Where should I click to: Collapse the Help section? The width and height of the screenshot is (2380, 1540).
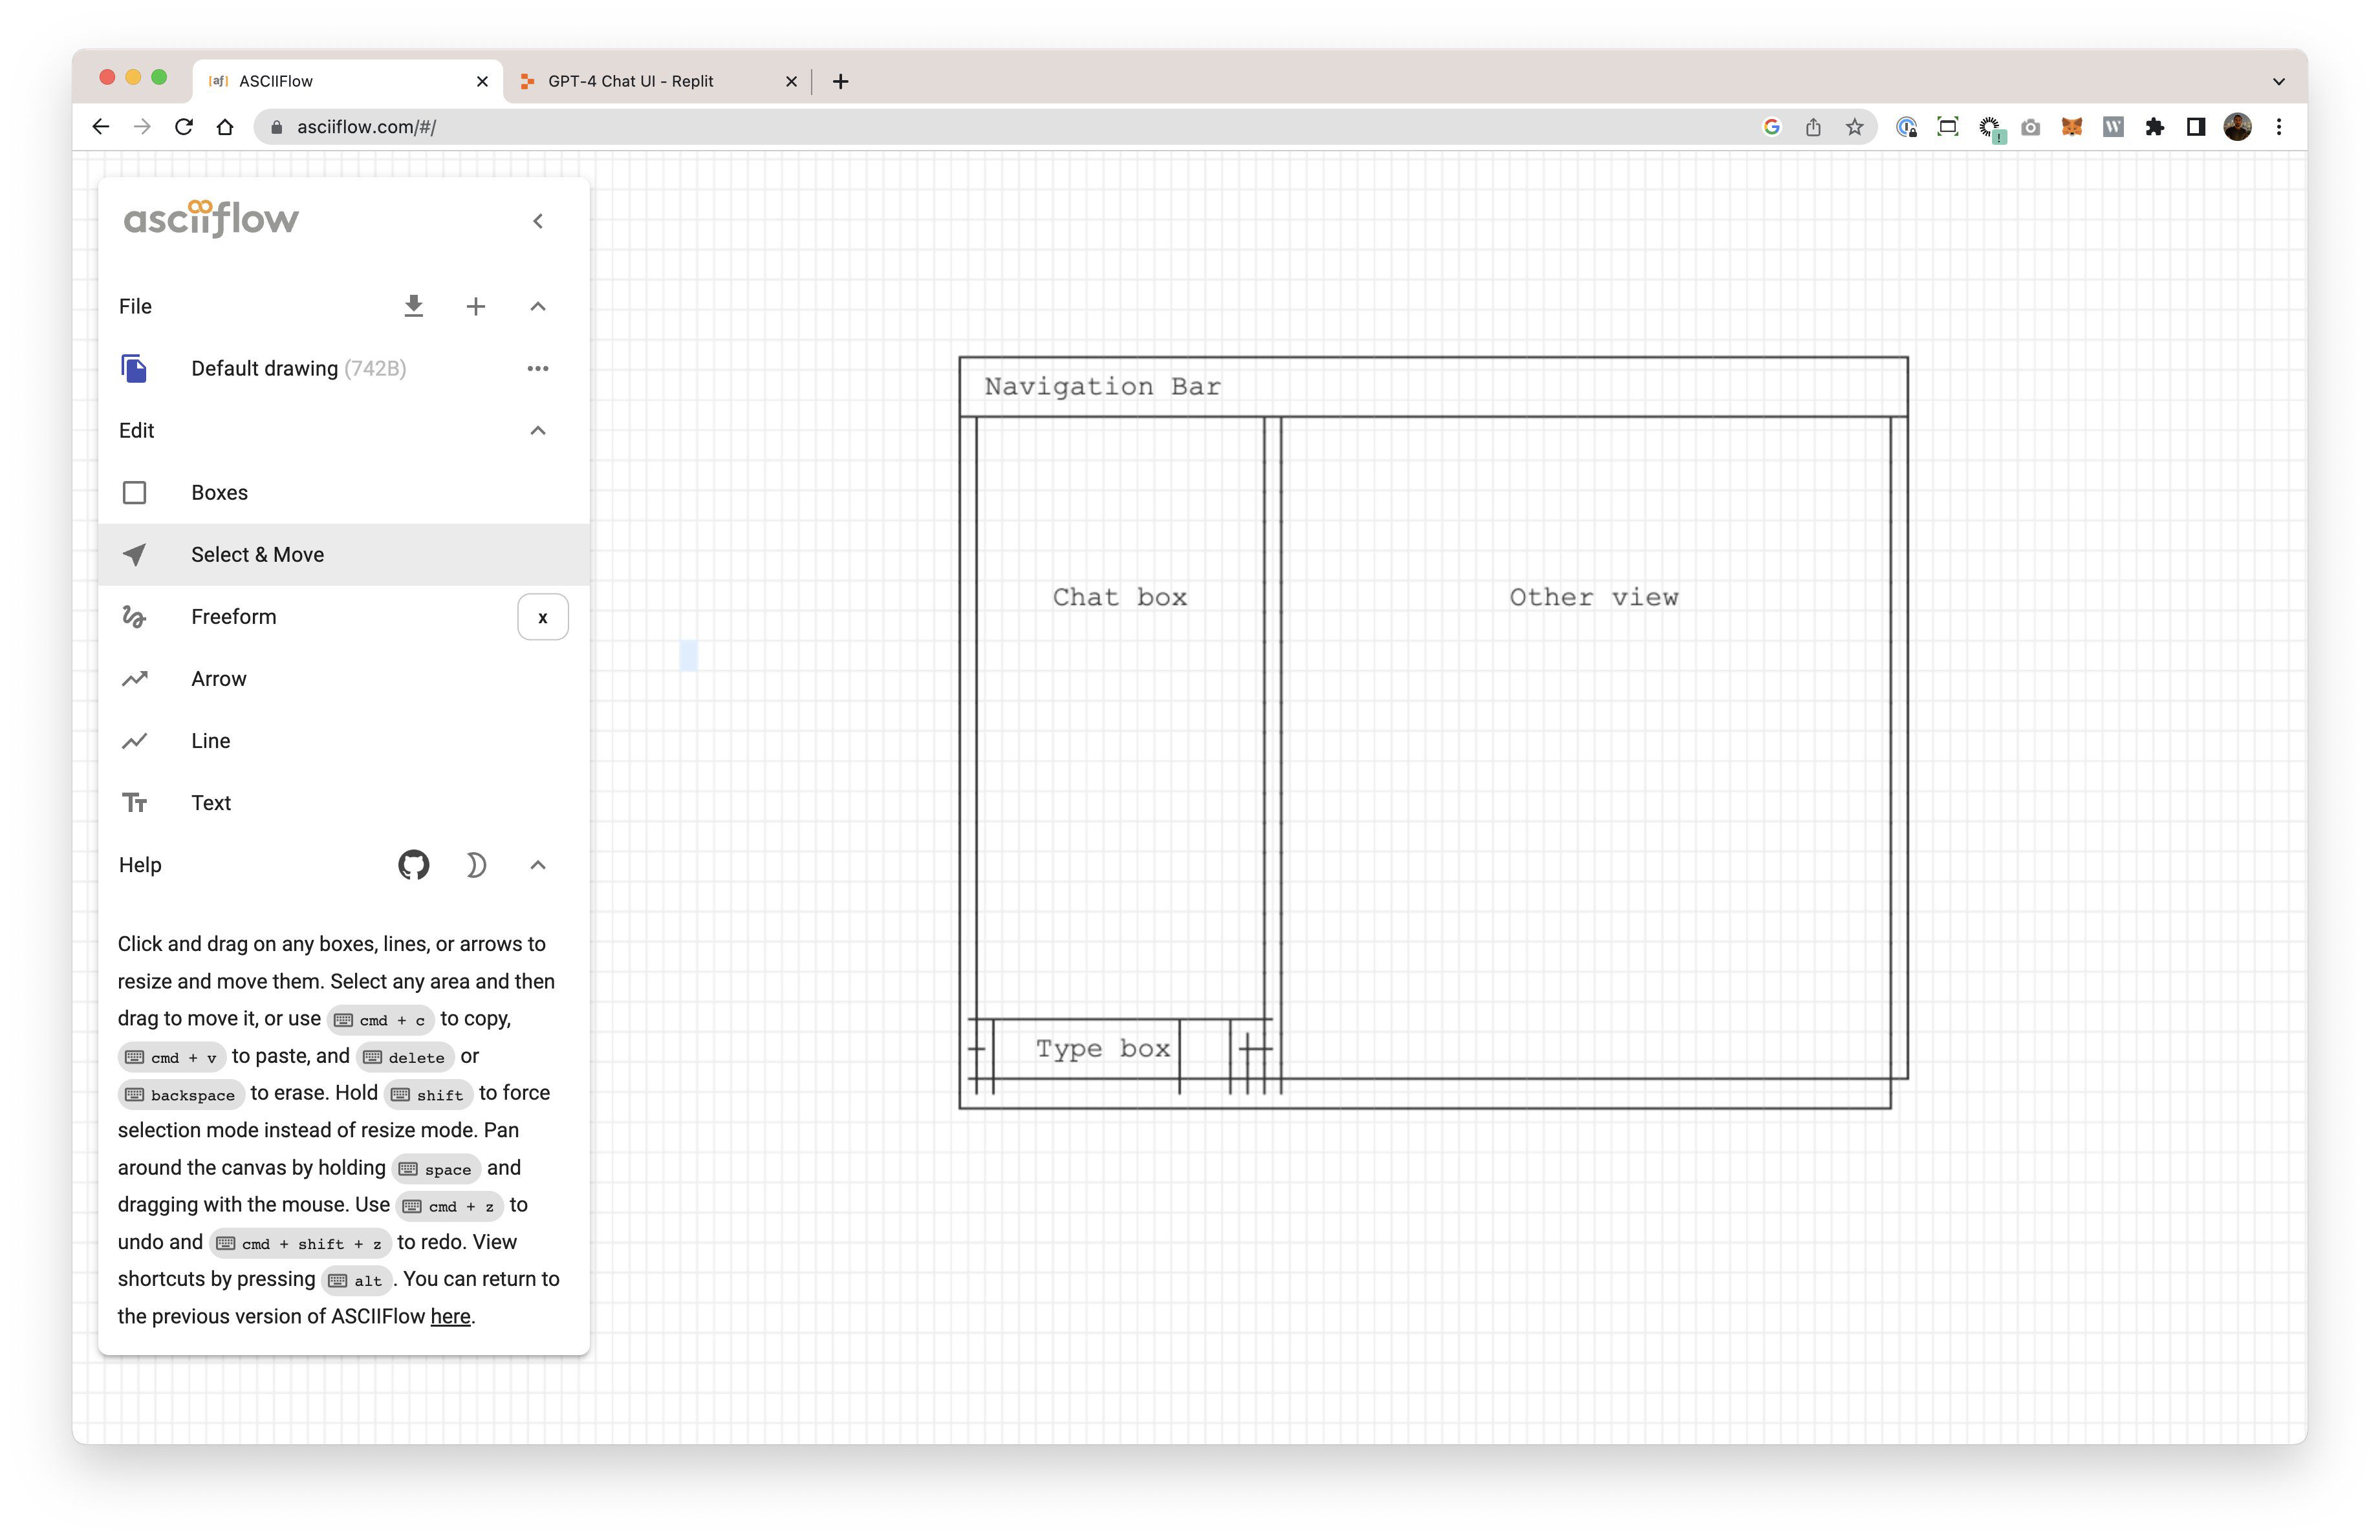point(538,864)
